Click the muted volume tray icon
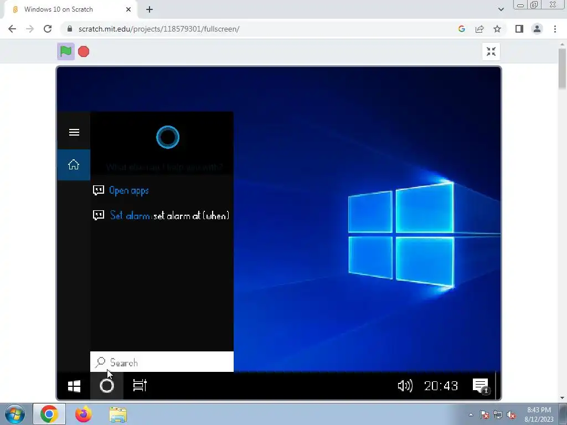The width and height of the screenshot is (567, 425). click(x=511, y=414)
